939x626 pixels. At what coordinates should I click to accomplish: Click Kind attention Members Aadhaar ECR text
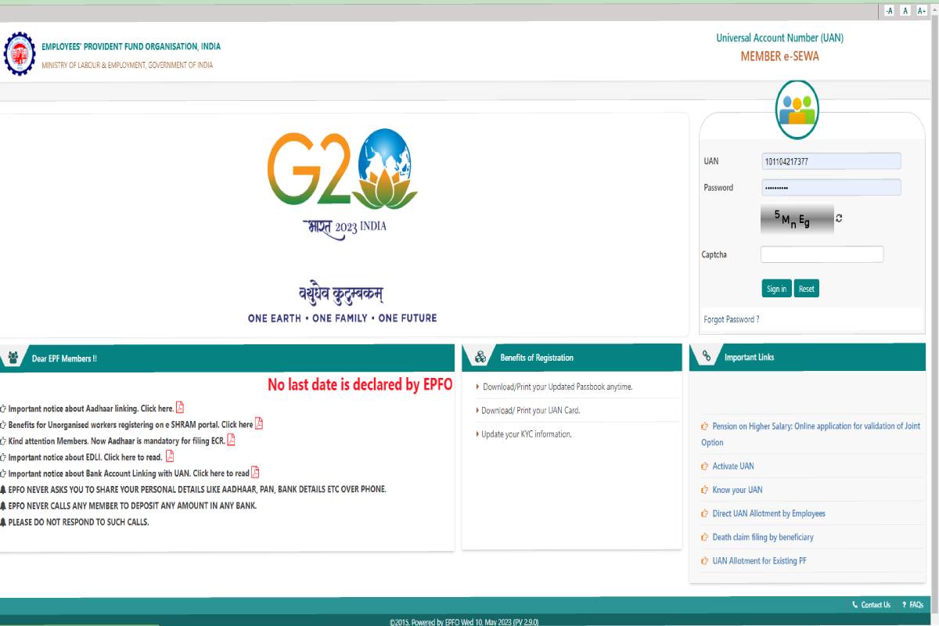117,441
